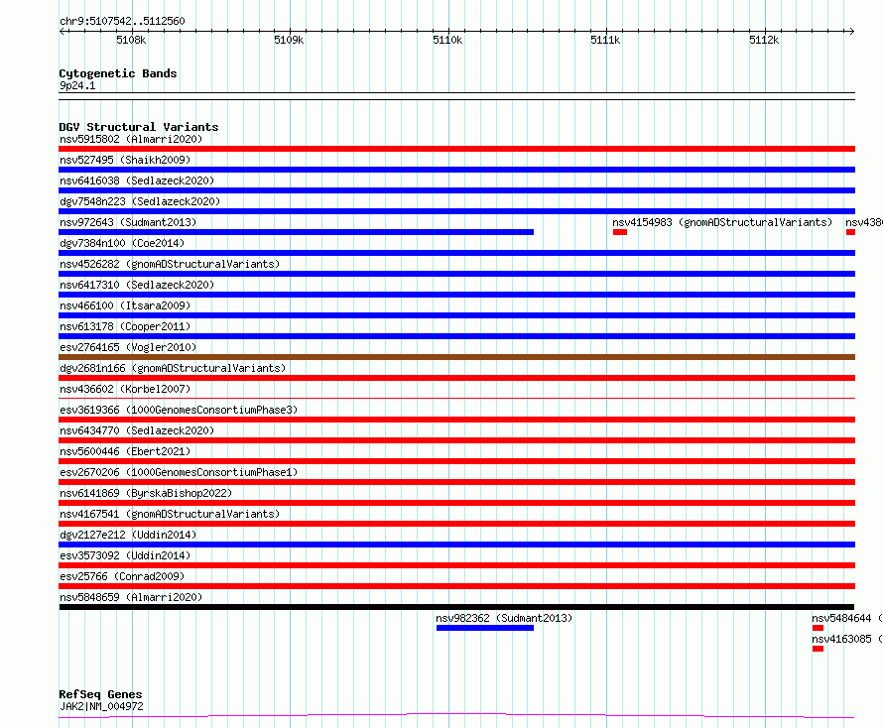The height and width of the screenshot is (728, 883).
Task: Click the blue nsv972643 variant bar
Action: coord(297,232)
